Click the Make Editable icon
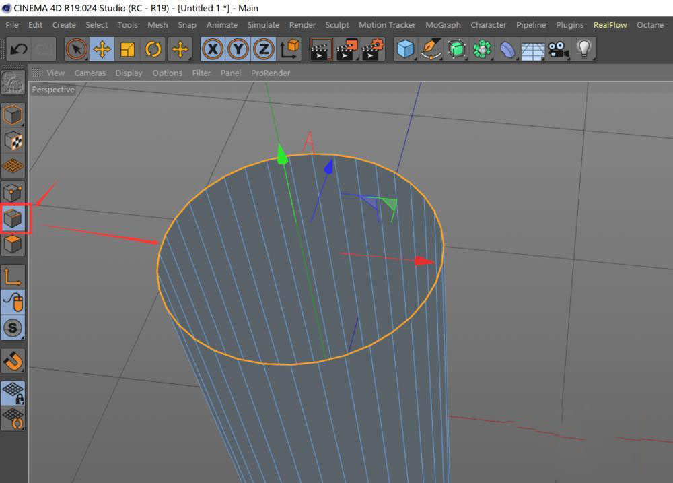Screen dimensions: 673x483 click(x=12, y=82)
